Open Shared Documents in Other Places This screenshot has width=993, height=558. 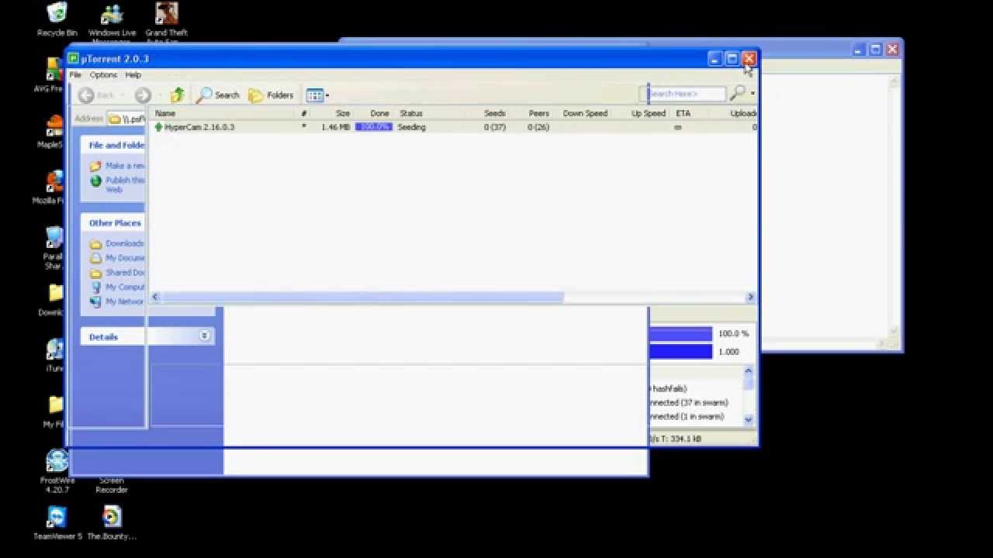pyautogui.click(x=117, y=273)
